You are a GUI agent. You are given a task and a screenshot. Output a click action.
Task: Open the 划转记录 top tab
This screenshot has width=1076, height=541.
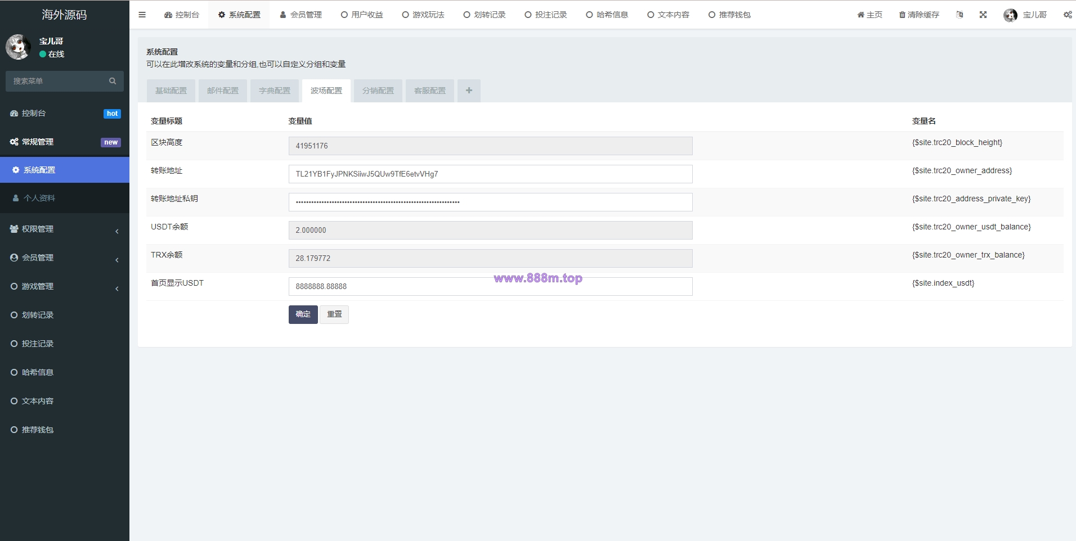485,15
